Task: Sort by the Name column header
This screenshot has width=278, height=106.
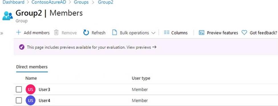Action: (x=31, y=78)
